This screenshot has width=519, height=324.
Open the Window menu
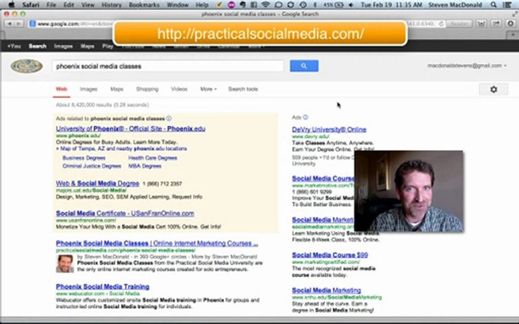click(x=178, y=4)
